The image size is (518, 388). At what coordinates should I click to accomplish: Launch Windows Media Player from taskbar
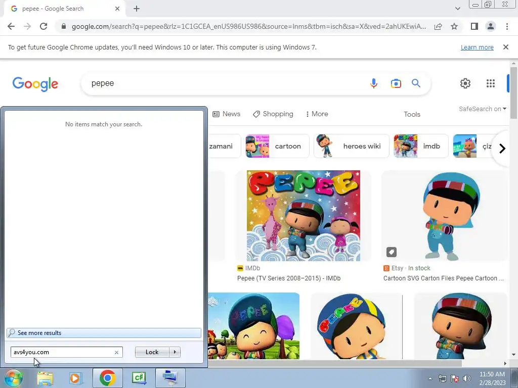(x=75, y=378)
